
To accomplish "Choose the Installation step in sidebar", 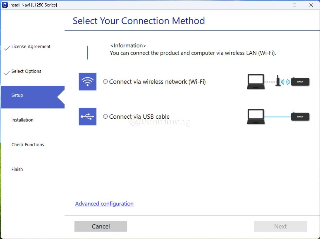I will tap(22, 120).
